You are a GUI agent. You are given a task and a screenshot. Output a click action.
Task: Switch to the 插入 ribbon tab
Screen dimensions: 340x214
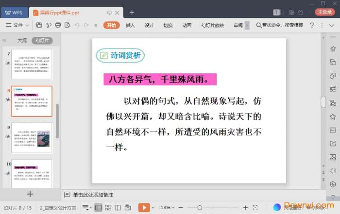130,25
